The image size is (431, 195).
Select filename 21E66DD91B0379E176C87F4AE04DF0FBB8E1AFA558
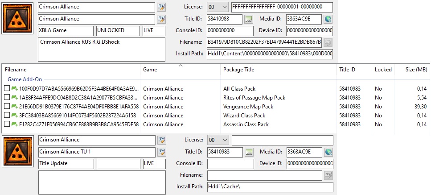pos(79,107)
